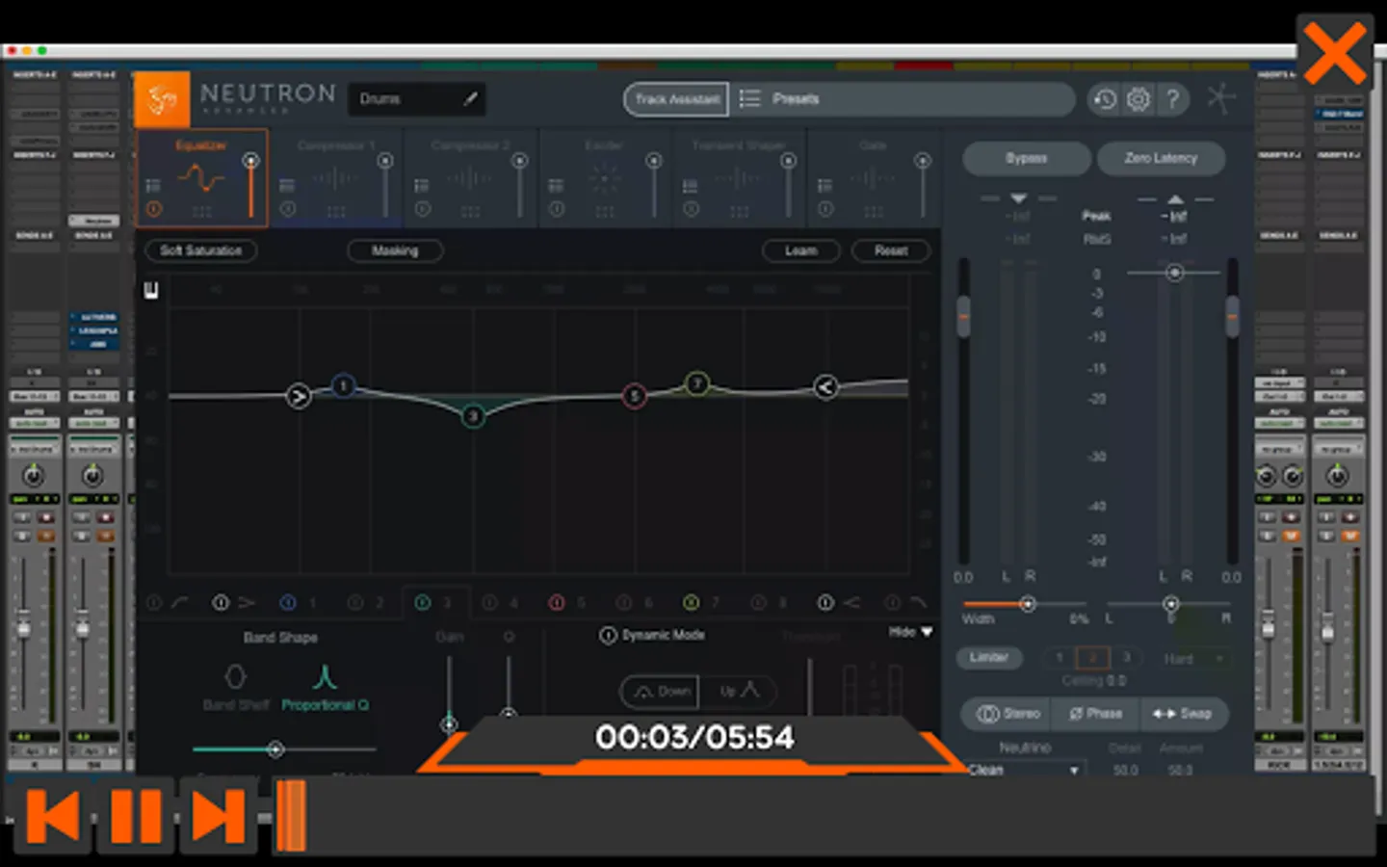Toggle Transient Shaper module power button
Viewport: 1387px width, 867px height.
pos(691,209)
